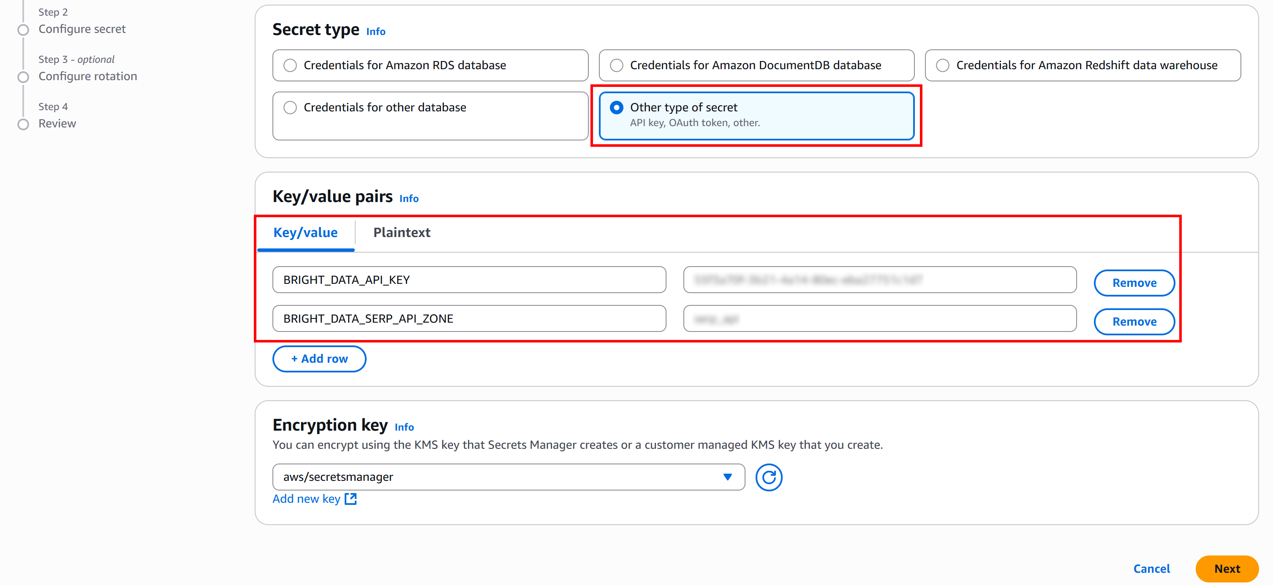Click the Review step circle indicator

[23, 124]
